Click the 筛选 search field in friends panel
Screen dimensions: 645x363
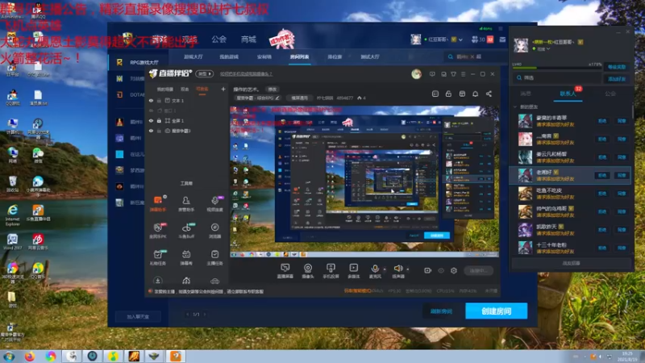pyautogui.click(x=557, y=77)
